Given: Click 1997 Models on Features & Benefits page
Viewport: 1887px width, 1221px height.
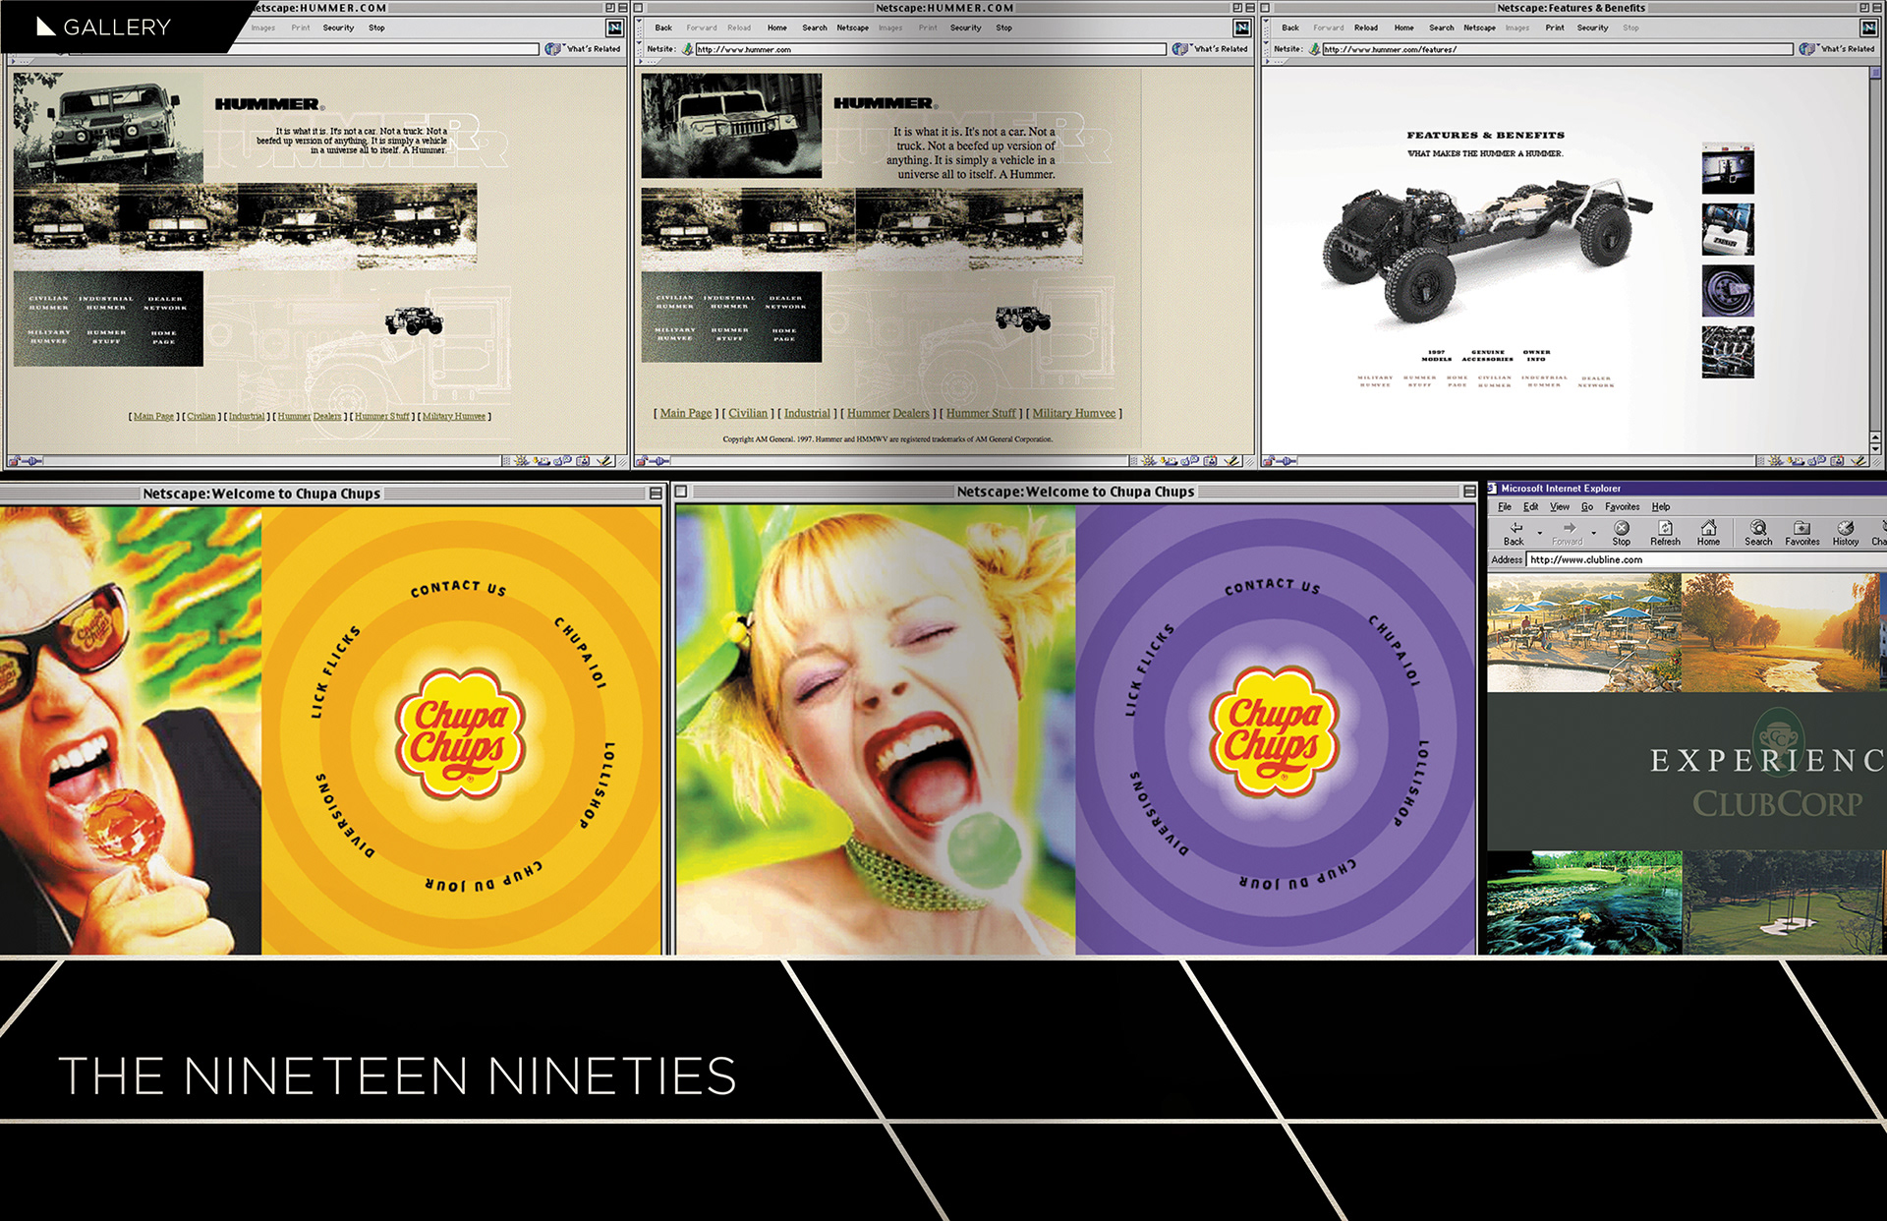Looking at the screenshot, I should pyautogui.click(x=1436, y=355).
